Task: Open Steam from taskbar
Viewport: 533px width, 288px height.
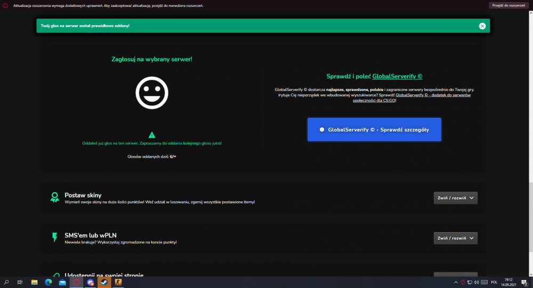Action: [104, 282]
